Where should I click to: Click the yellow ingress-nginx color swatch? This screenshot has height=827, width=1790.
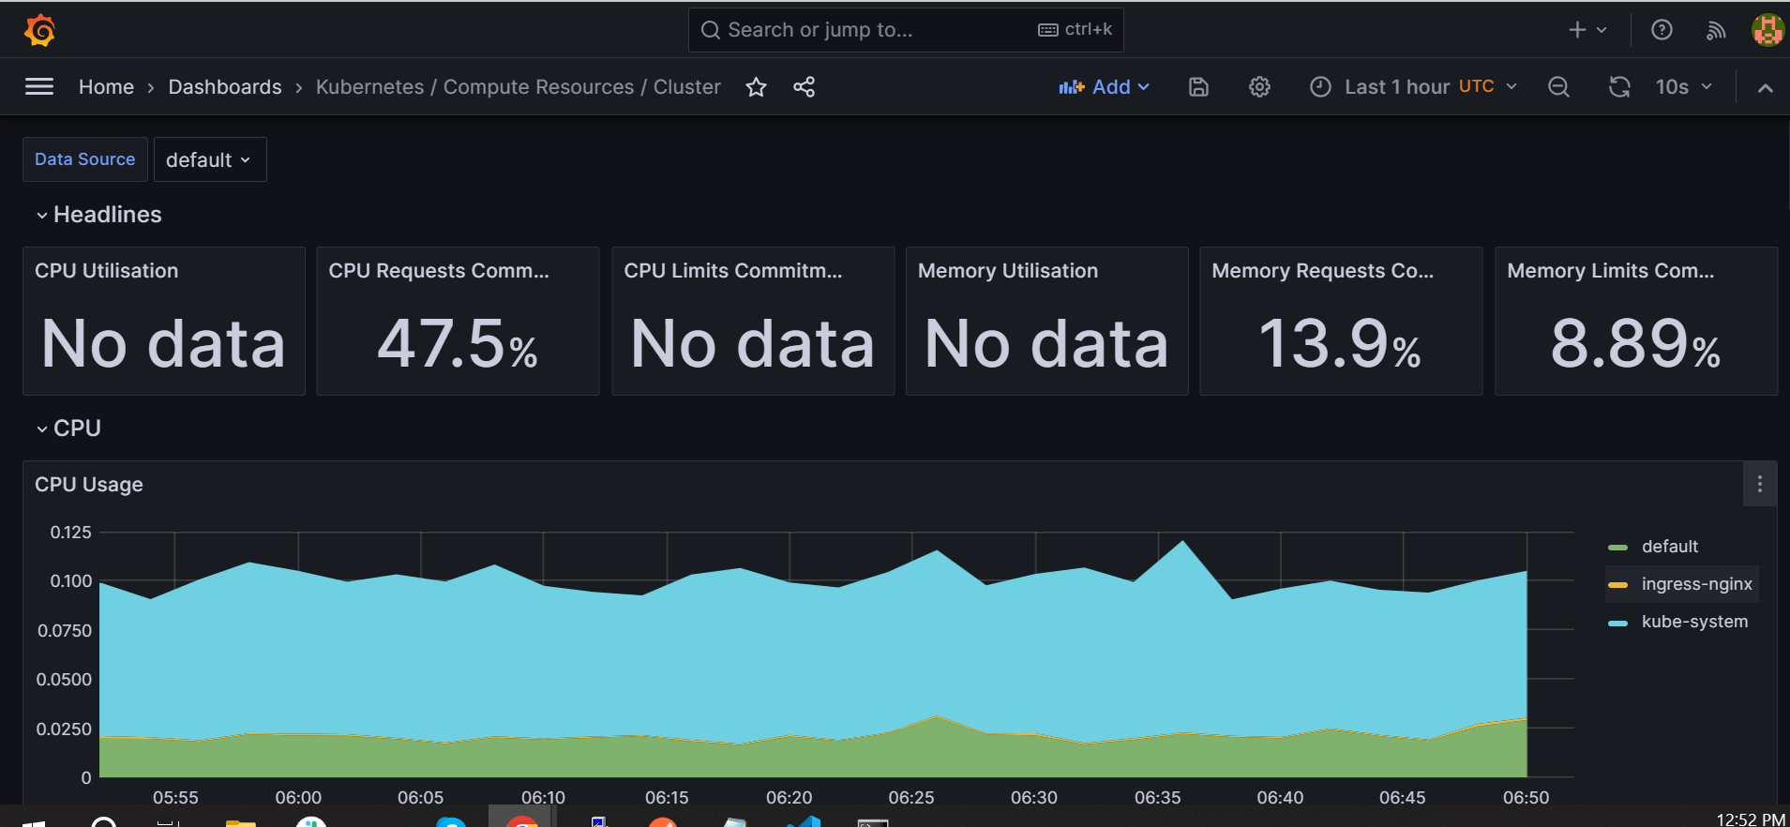[x=1617, y=585]
